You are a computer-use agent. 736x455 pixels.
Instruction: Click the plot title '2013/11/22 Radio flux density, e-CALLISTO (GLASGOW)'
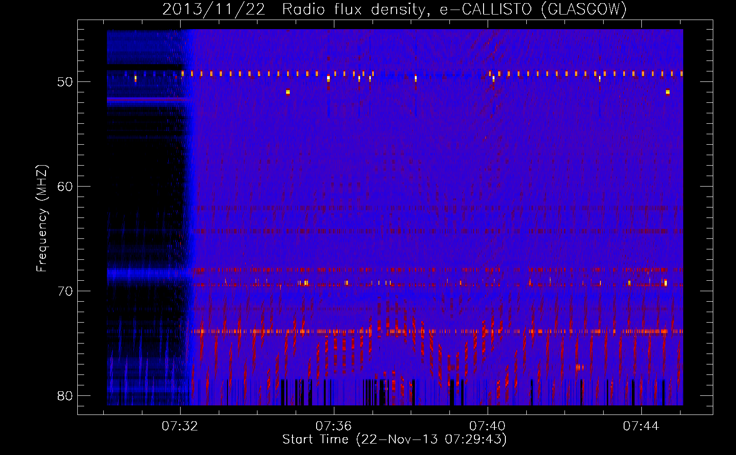click(394, 9)
